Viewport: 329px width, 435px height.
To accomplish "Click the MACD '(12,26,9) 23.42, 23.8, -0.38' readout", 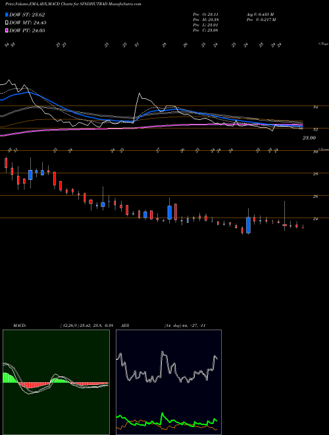I will point(86,326).
